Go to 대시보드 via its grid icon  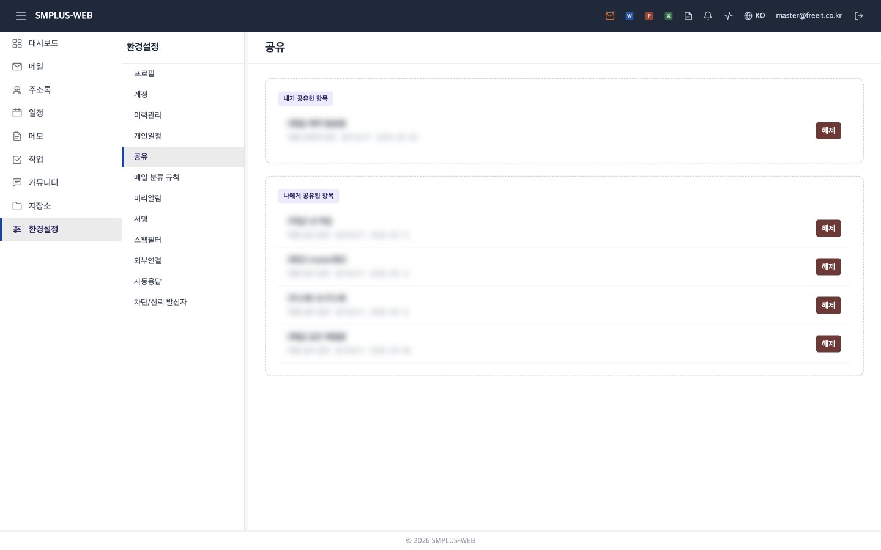[x=17, y=43]
